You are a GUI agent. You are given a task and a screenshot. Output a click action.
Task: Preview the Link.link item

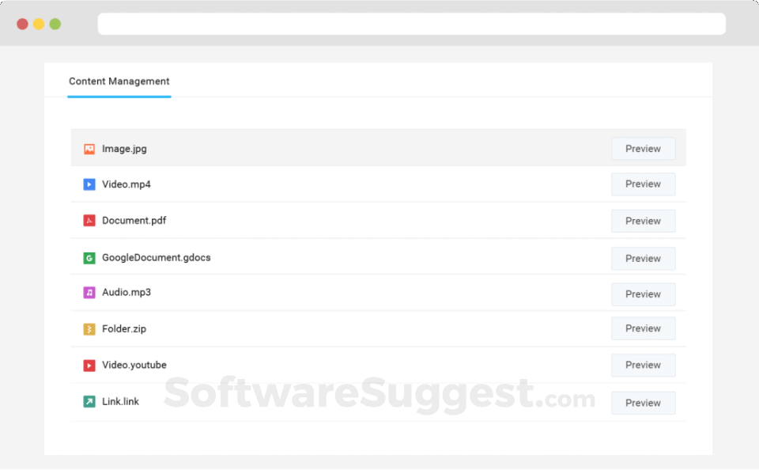tap(643, 403)
